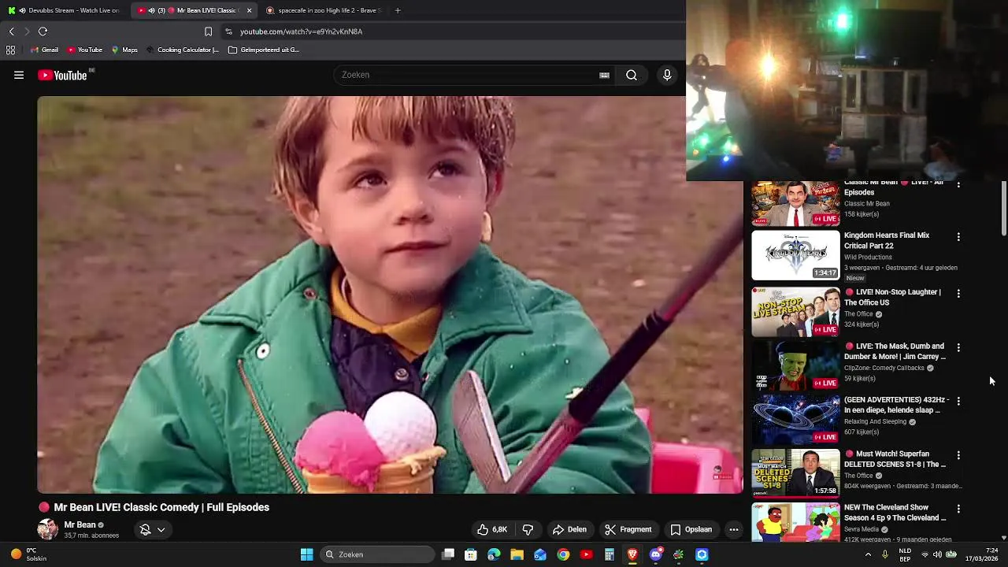This screenshot has width=1008, height=567.
Task: Open the on-screen keyboard in search box
Action: (604, 75)
